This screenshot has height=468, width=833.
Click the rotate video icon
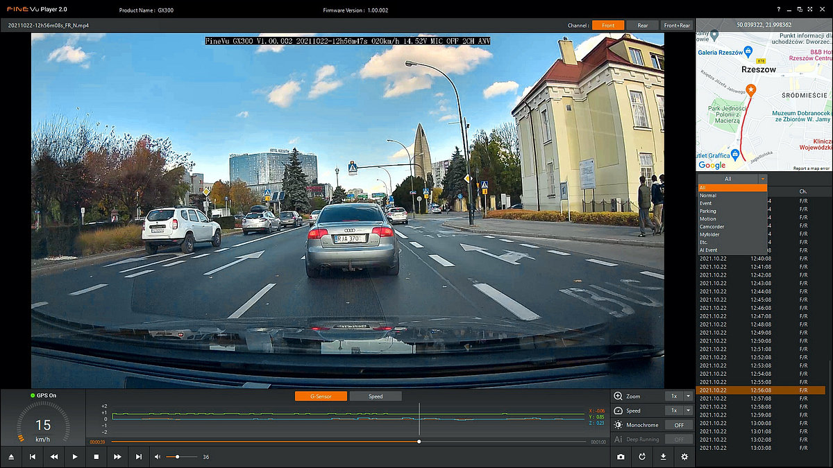[642, 457]
